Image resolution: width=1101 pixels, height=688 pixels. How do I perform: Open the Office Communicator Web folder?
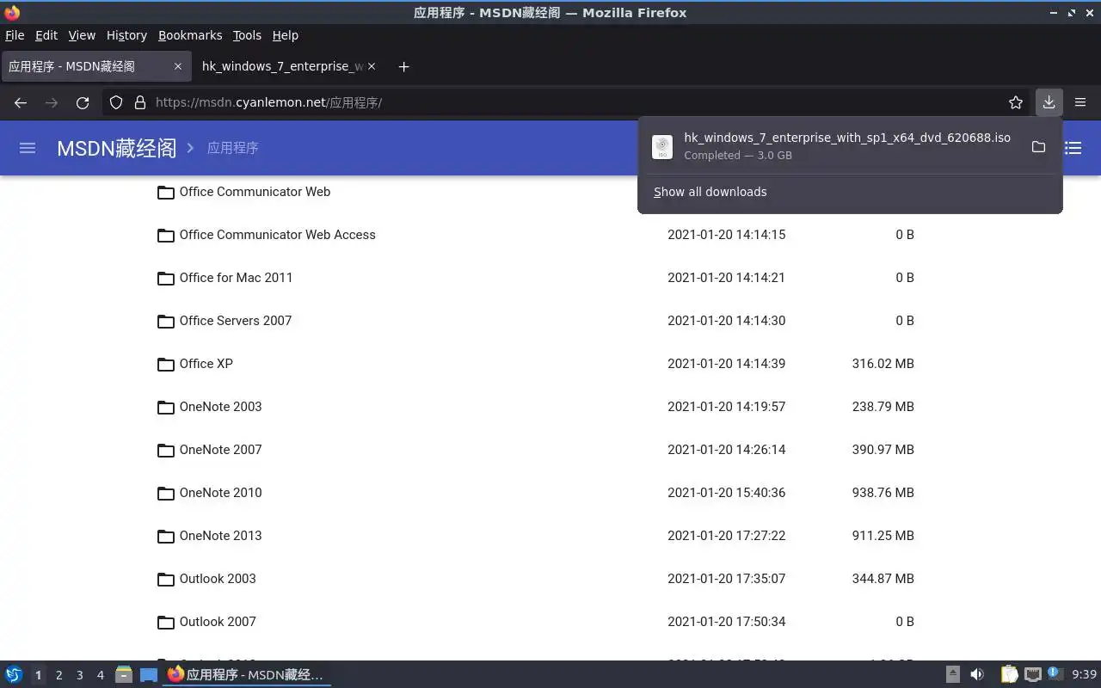255,192
